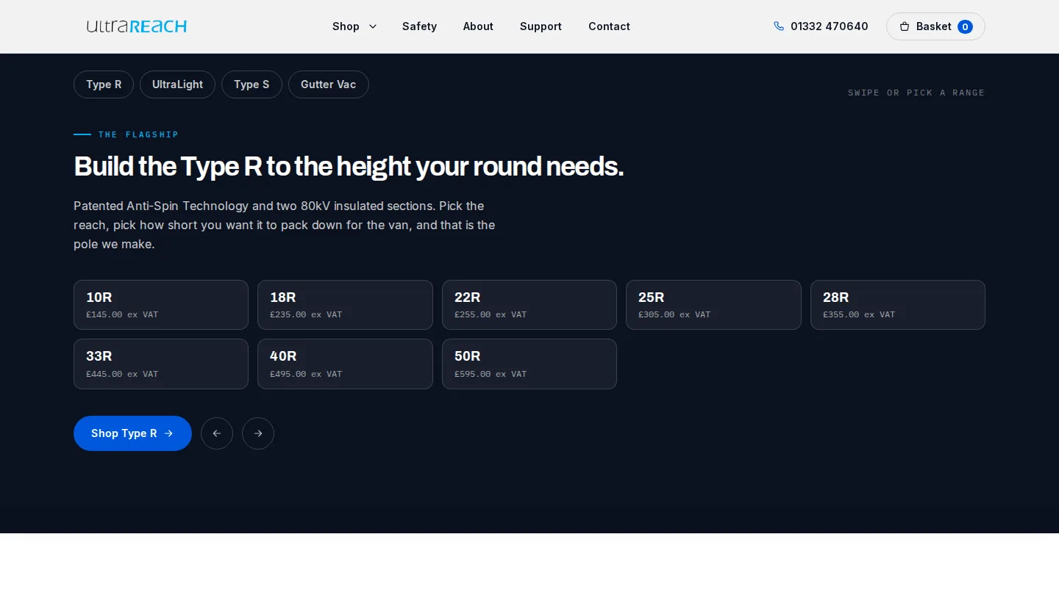Screen dimensions: 1059x595
Task: Choose the 28R pole at £355.00
Action: pyautogui.click(x=898, y=305)
